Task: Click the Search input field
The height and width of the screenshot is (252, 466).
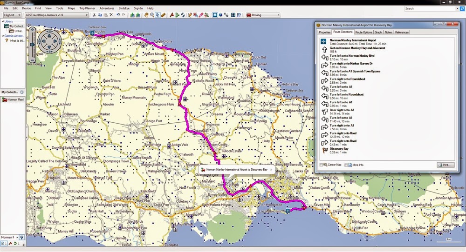Action: pos(430,8)
